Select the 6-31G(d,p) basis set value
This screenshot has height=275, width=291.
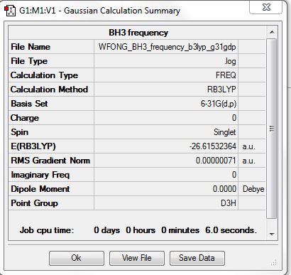tap(219, 104)
